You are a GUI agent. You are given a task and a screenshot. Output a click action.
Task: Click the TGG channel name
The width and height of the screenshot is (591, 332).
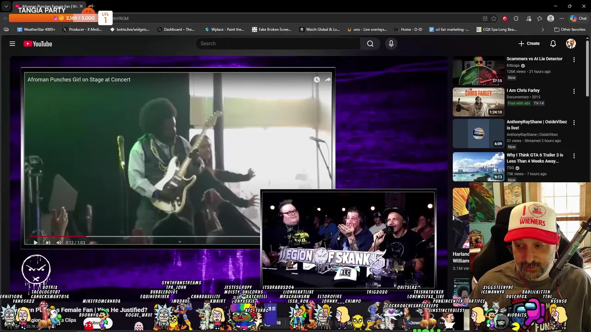pyautogui.click(x=510, y=168)
